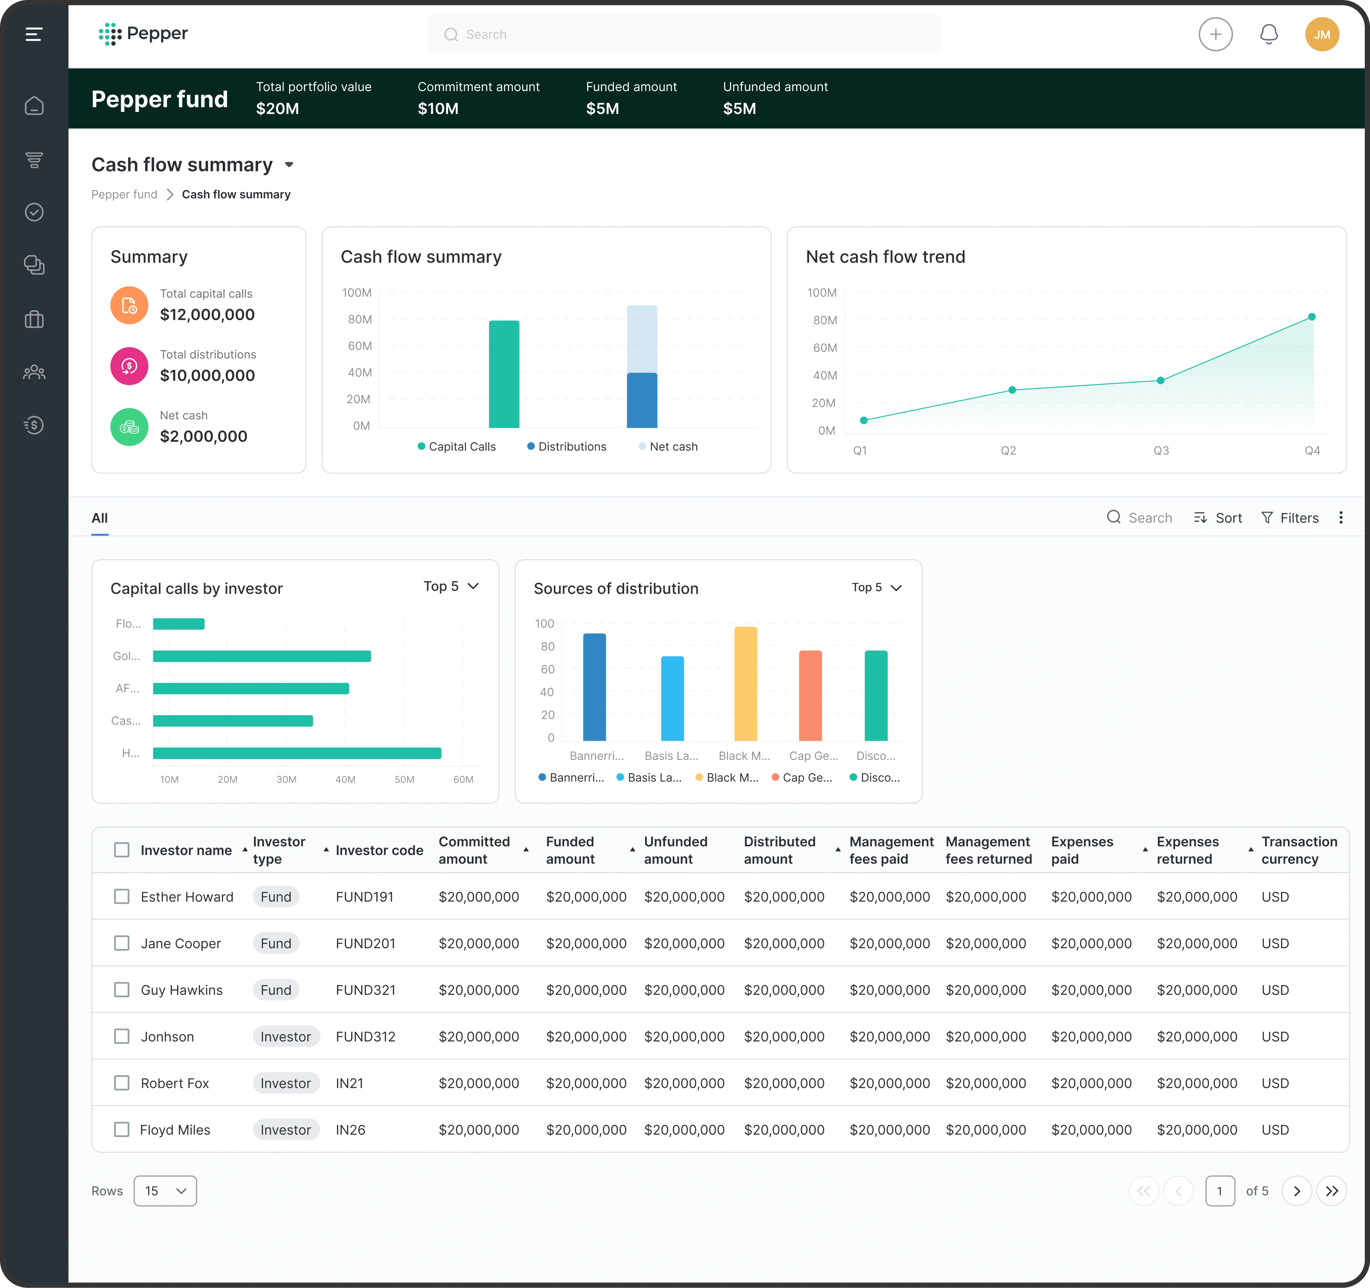The height and width of the screenshot is (1288, 1370).
Task: Sort by Expenses paid column arrow
Action: coord(1145,850)
